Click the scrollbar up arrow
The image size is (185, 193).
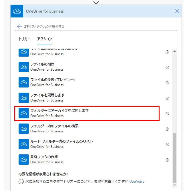(174, 51)
